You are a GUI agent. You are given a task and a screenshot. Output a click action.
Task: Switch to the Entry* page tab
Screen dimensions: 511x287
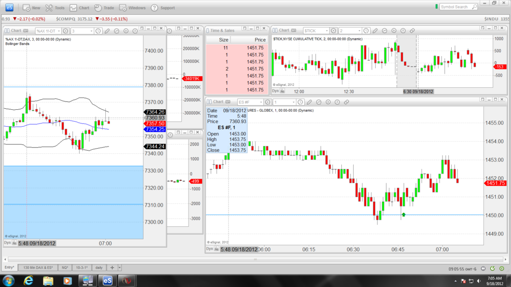click(9, 268)
